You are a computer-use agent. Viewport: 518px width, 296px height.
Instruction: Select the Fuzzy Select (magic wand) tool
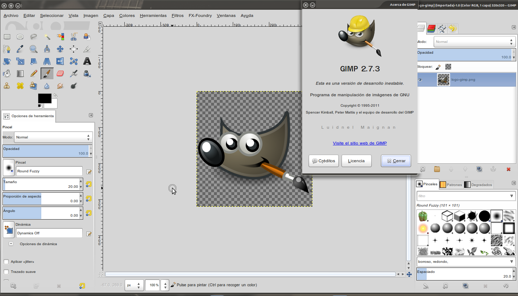tap(47, 36)
